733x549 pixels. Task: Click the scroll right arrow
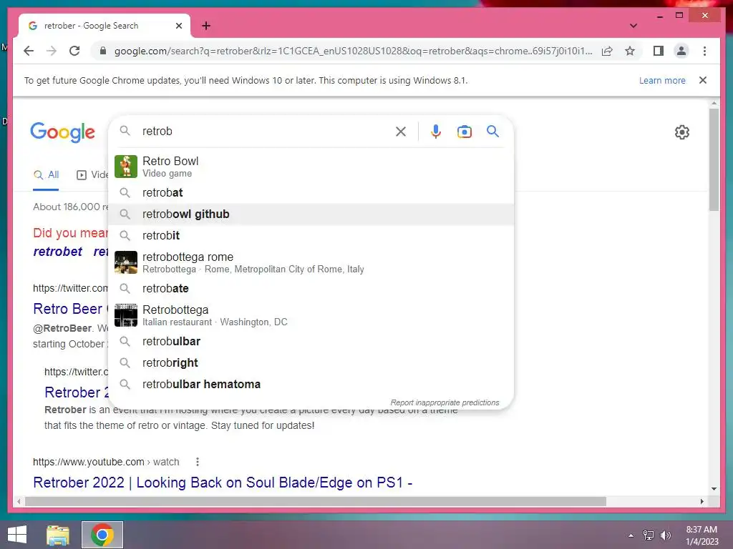pos(702,501)
